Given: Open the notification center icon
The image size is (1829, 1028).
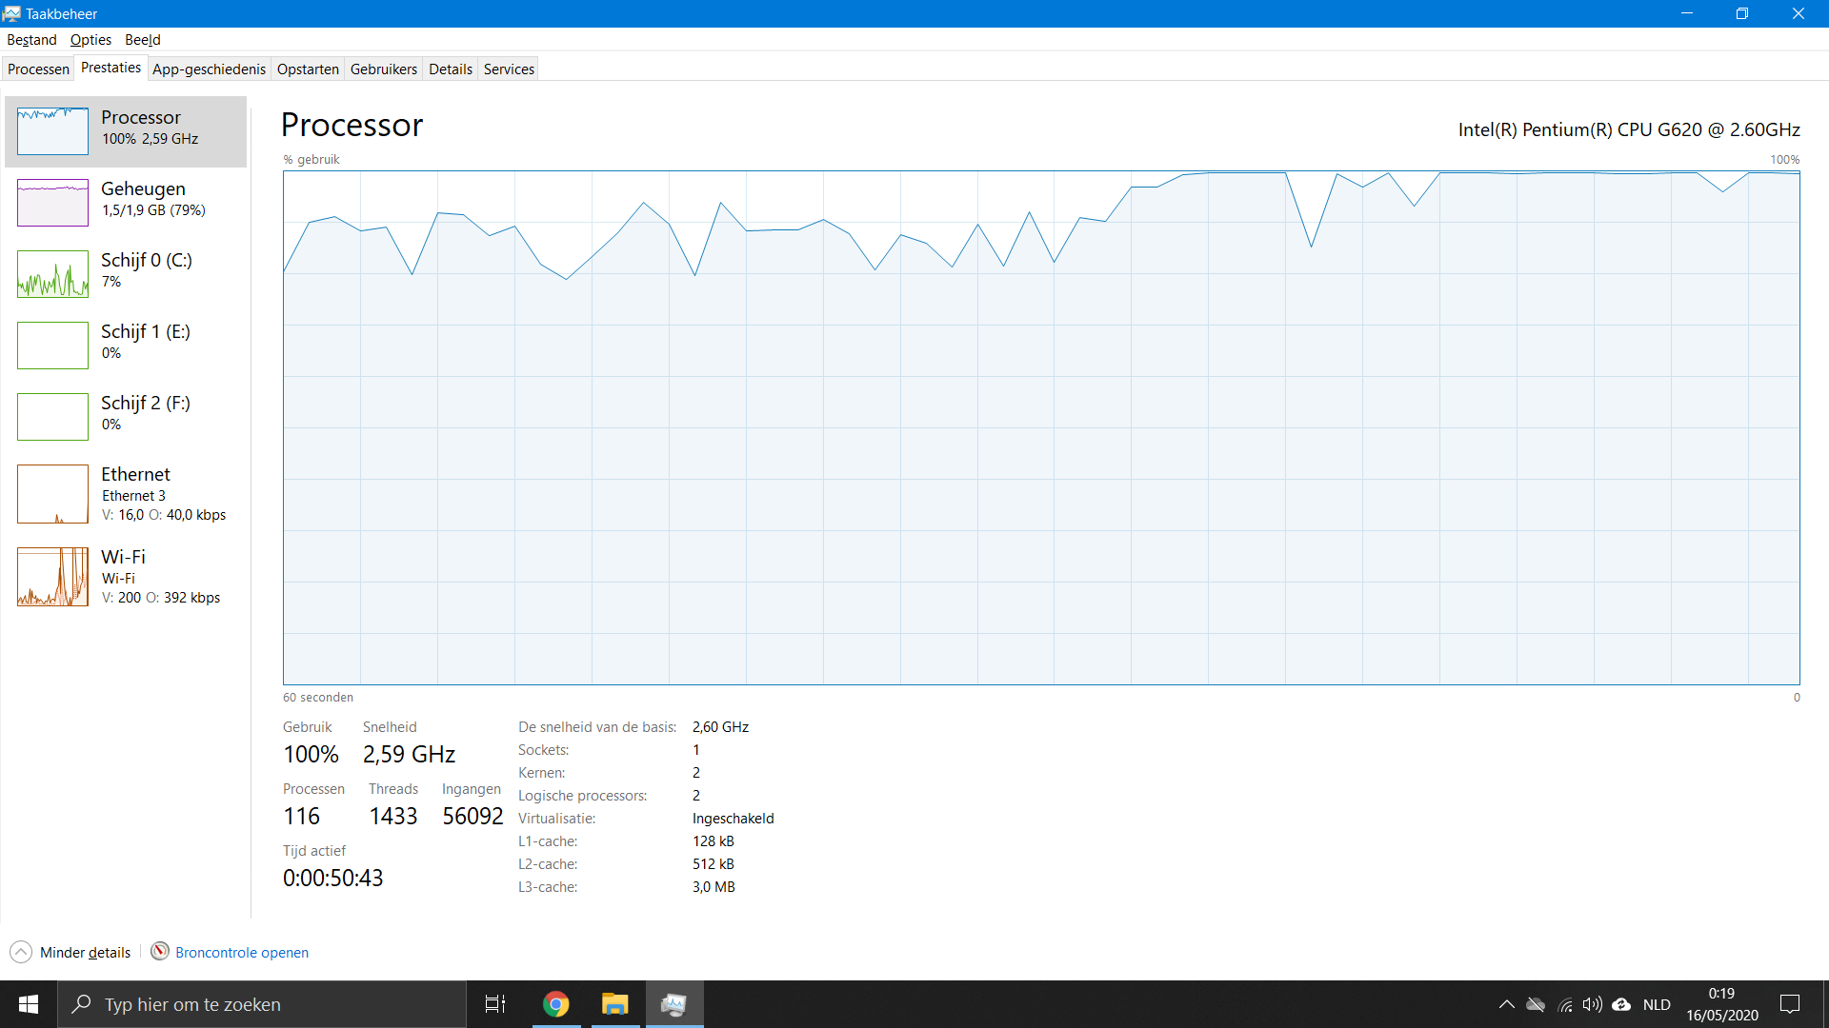Looking at the screenshot, I should point(1790,1004).
